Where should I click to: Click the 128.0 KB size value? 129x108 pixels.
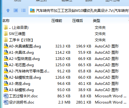[x=63, y=59]
